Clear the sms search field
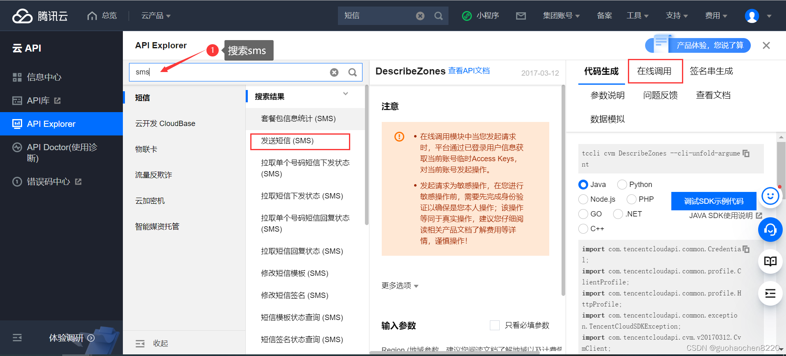This screenshot has height=356, width=786. point(334,72)
